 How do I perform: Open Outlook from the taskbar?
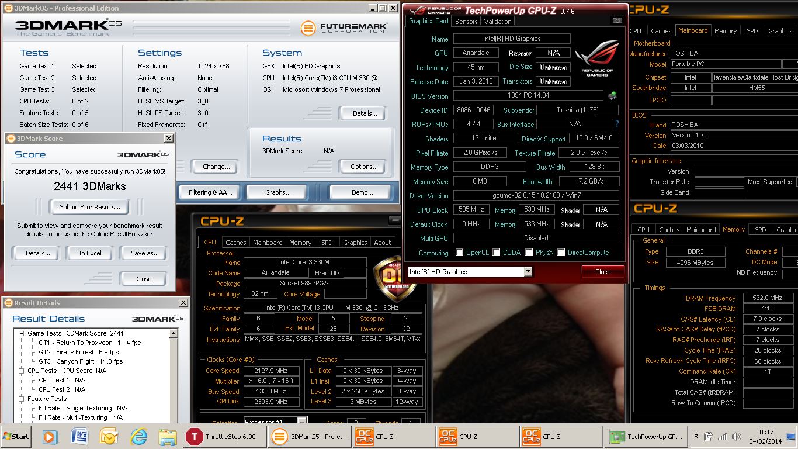point(109,436)
